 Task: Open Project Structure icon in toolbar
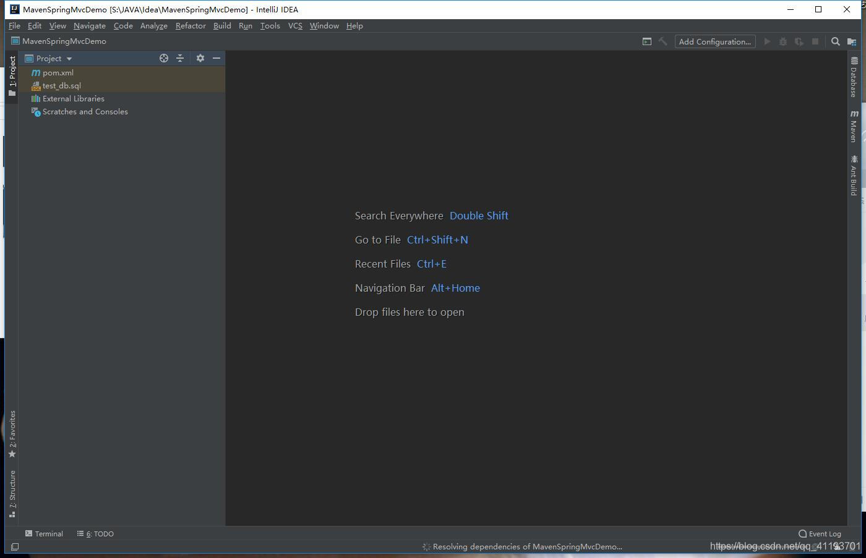point(852,41)
